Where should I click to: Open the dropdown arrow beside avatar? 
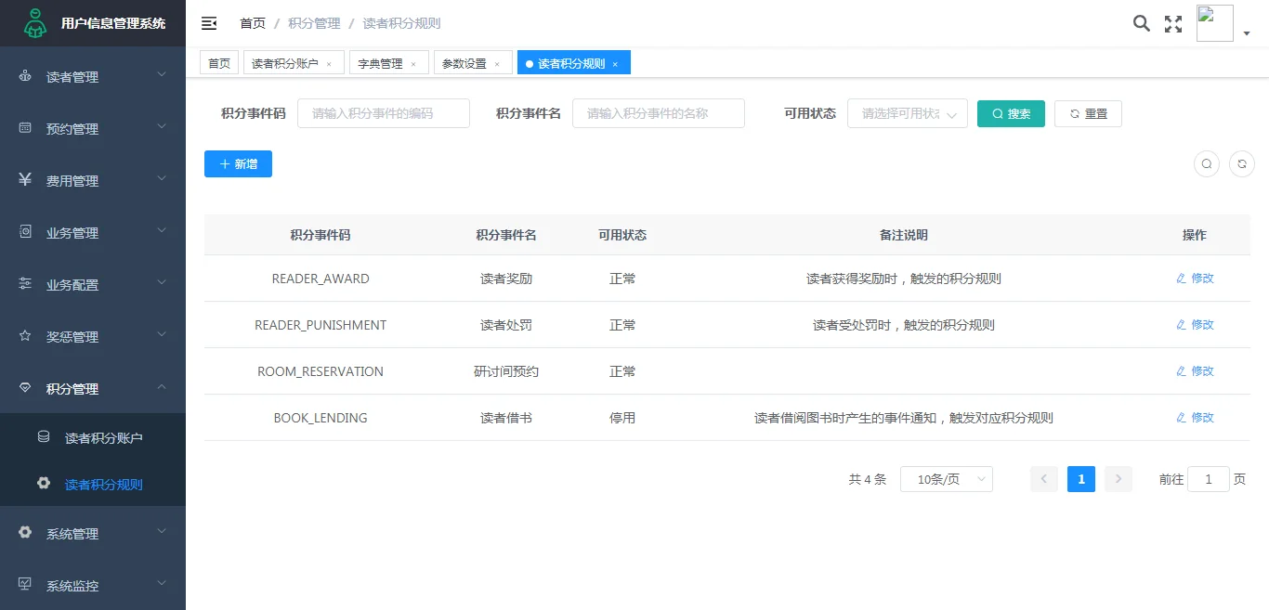1247,33
